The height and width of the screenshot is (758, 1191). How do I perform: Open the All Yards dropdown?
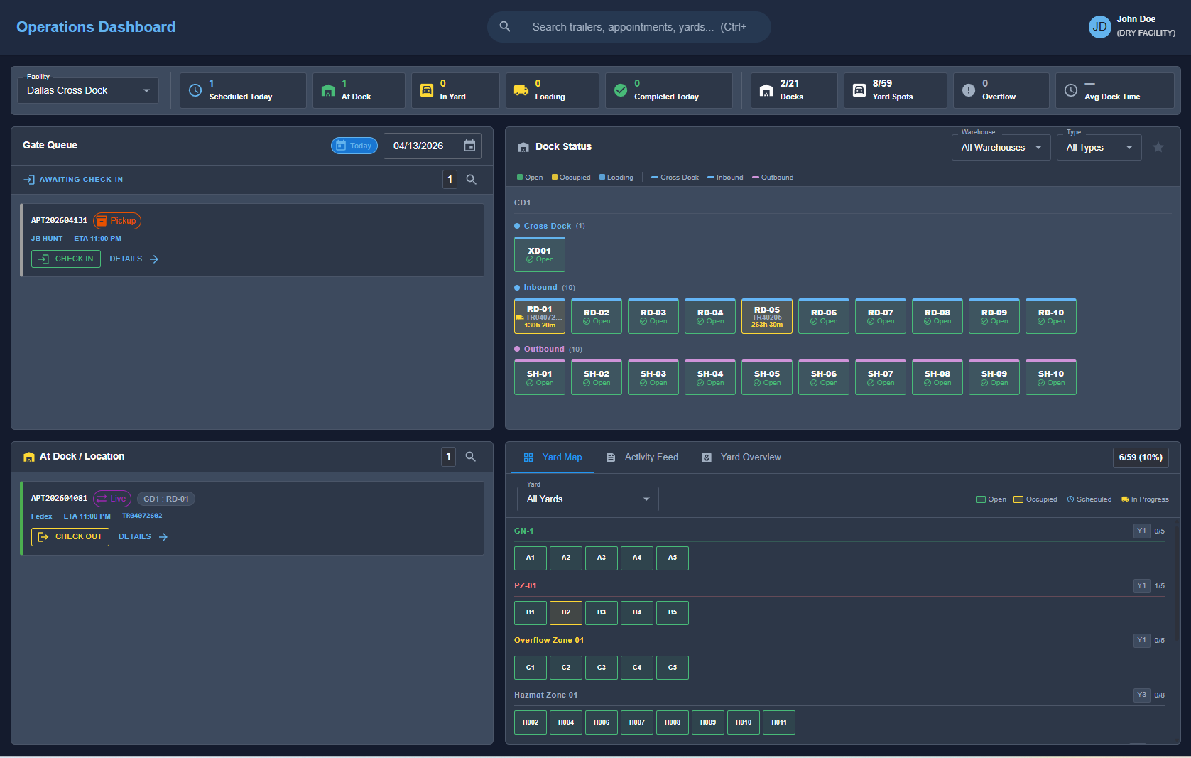click(x=587, y=499)
